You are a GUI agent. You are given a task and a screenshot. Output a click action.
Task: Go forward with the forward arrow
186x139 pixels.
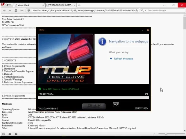coord(10,10)
